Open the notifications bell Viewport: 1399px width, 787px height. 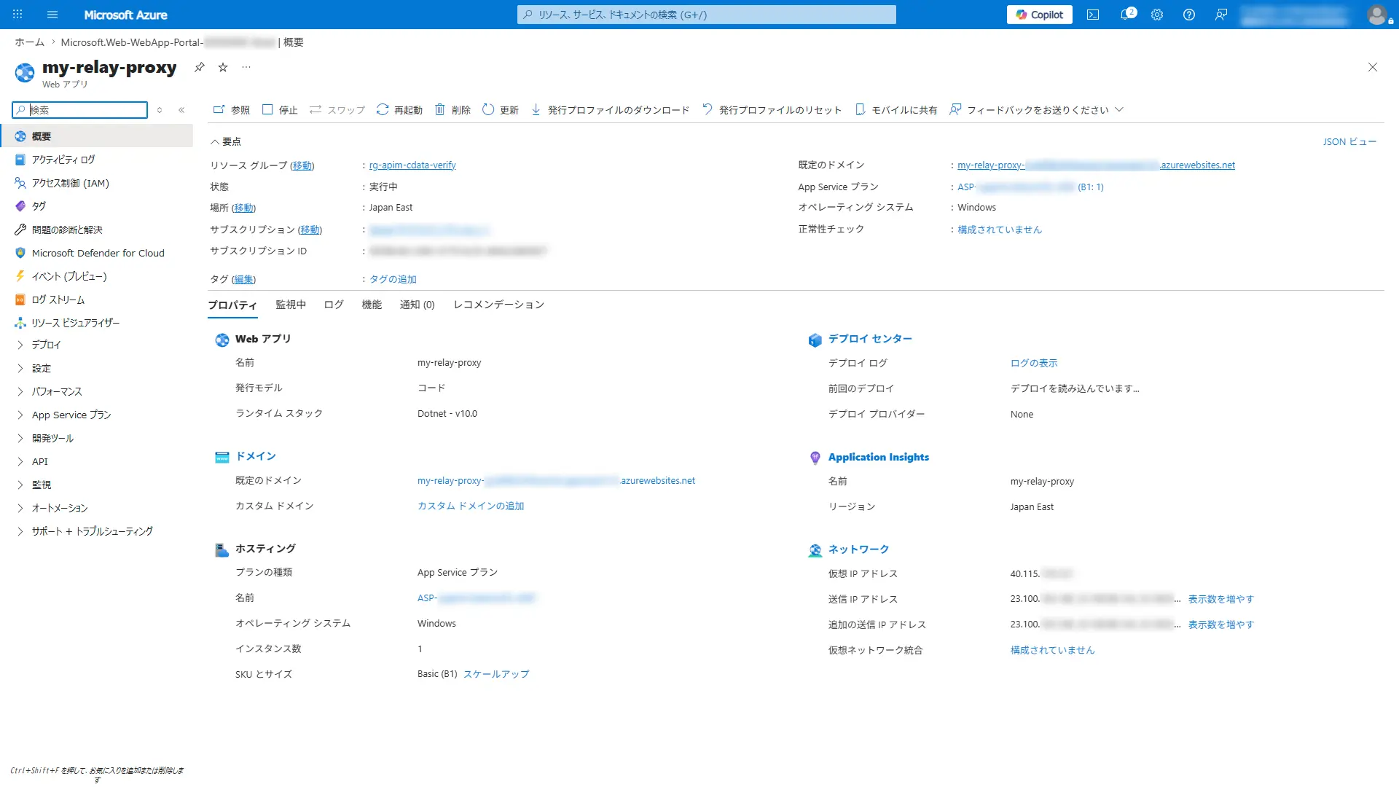pyautogui.click(x=1126, y=15)
